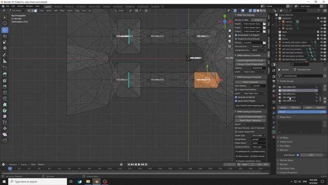Choose the Rip Region tool

[5, 140]
